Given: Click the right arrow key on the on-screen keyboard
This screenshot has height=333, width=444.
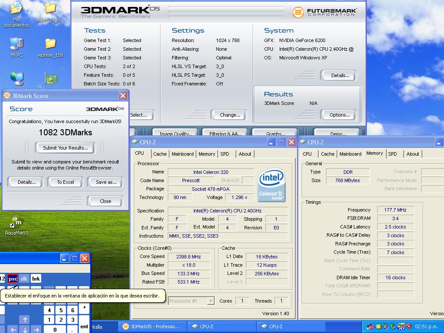Looking at the screenshot, I should pos(36,330).
